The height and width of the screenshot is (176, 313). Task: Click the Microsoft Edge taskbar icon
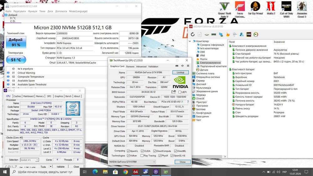[95, 172]
